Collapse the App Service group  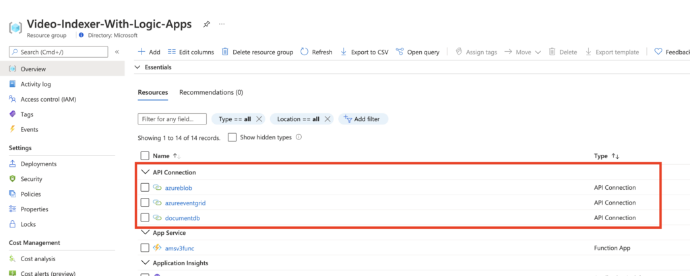click(x=145, y=232)
